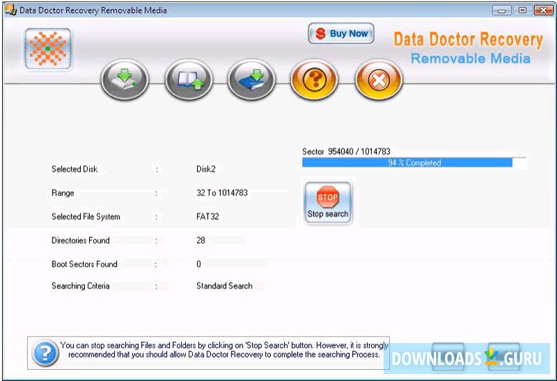This screenshot has width=557, height=381.
Task: Click the title bar application icon
Action: point(10,10)
